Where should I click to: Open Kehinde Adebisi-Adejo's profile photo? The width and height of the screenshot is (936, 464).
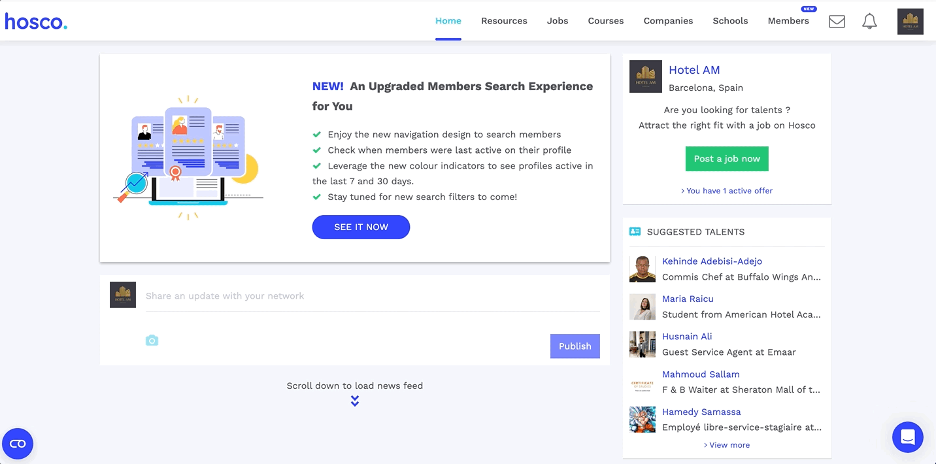[x=643, y=269]
